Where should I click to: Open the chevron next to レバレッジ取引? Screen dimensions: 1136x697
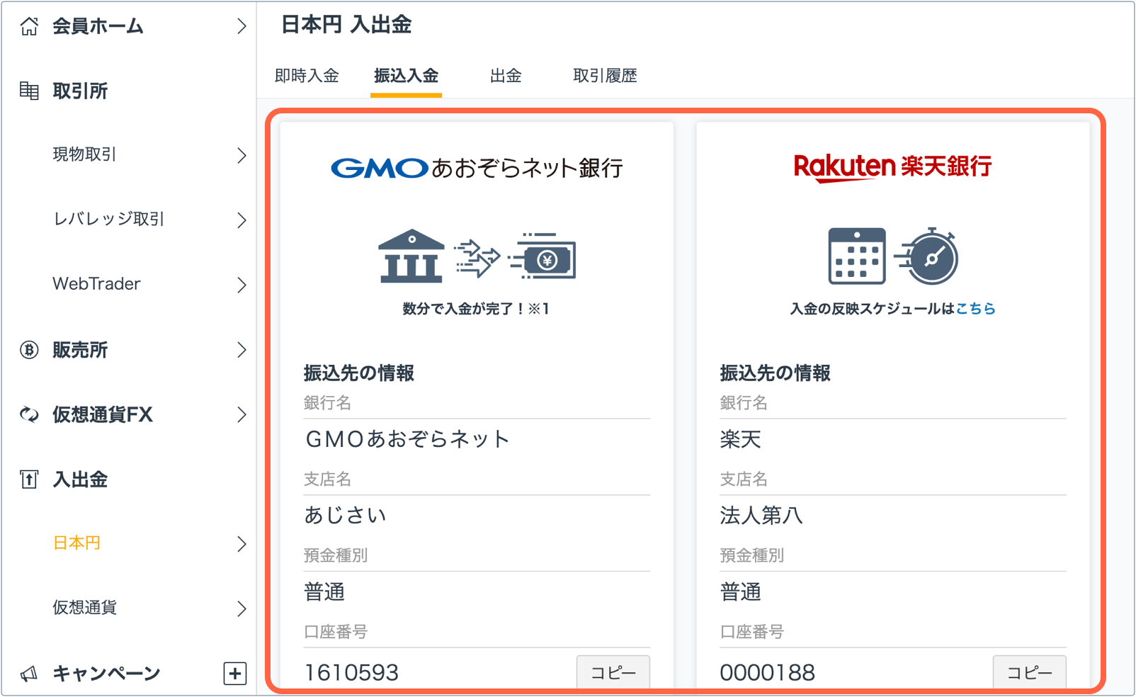(242, 220)
